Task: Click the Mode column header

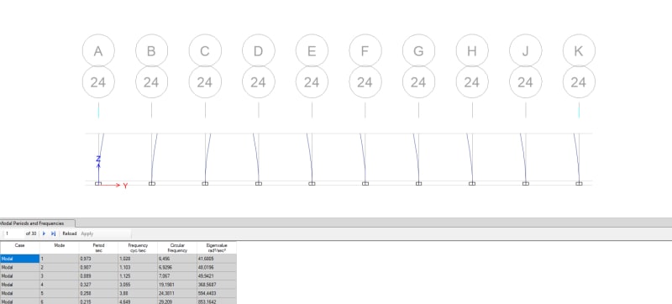Action: 59,248
